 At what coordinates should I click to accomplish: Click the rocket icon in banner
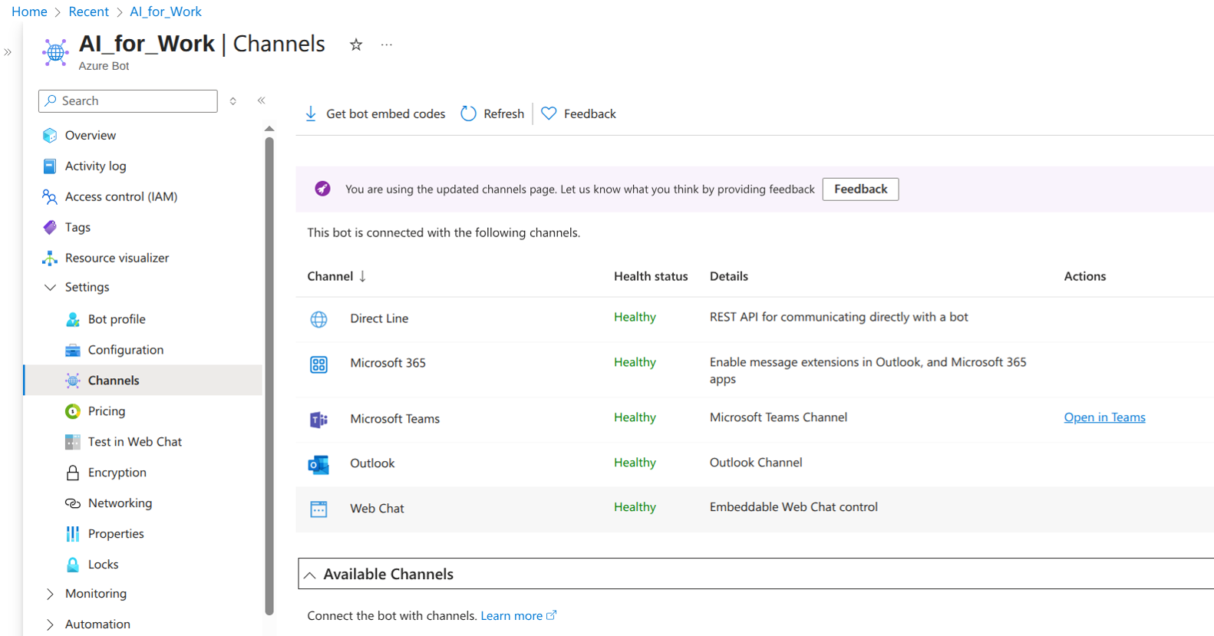[x=322, y=189]
